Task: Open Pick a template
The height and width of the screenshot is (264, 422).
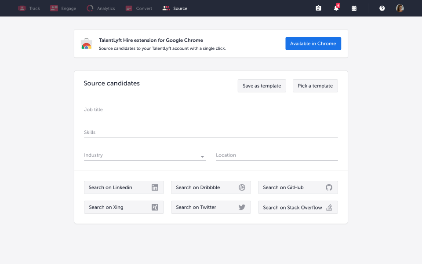Action: 315,86
